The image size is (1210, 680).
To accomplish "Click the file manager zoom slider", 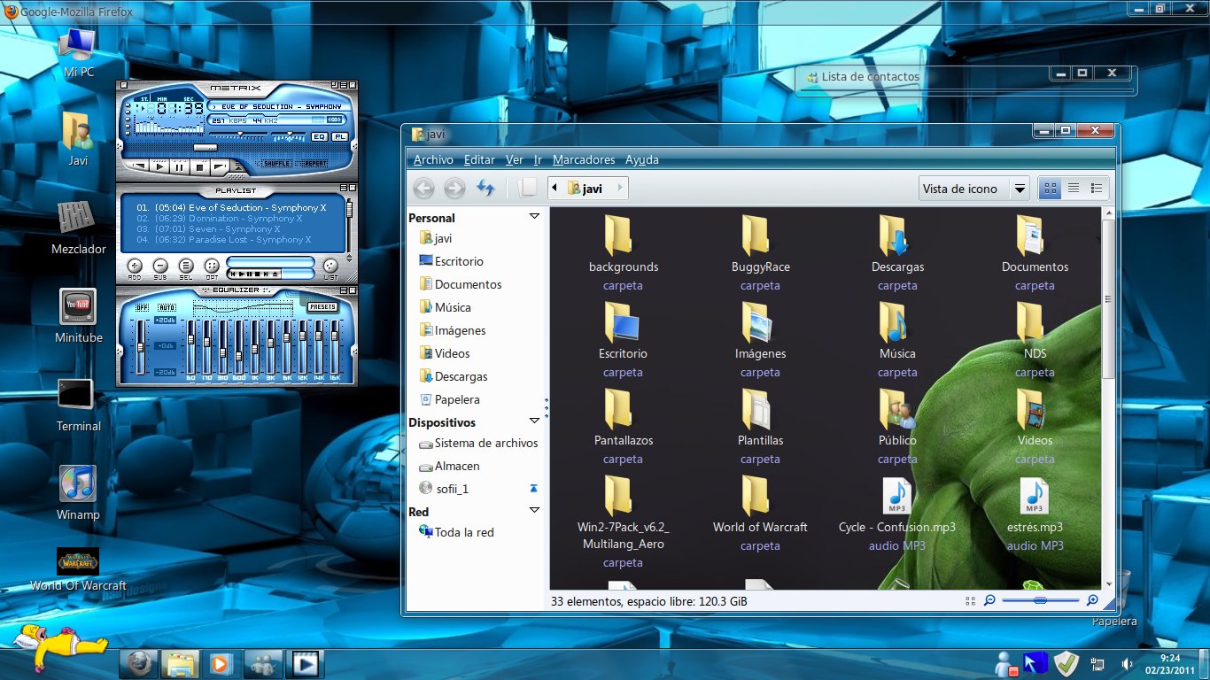I will coord(1041,600).
